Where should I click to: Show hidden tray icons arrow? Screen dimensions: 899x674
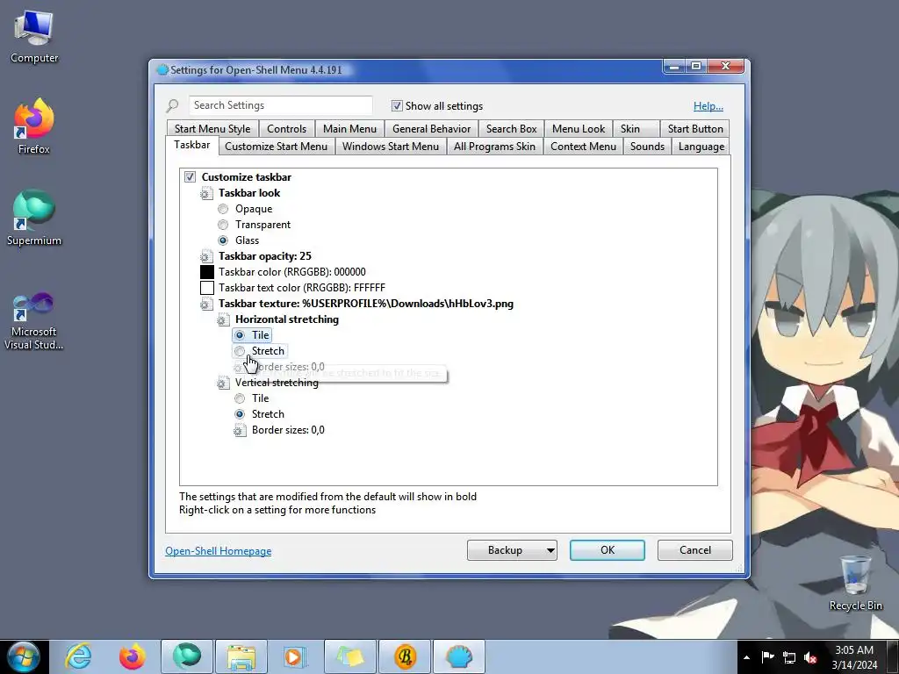[746, 657]
